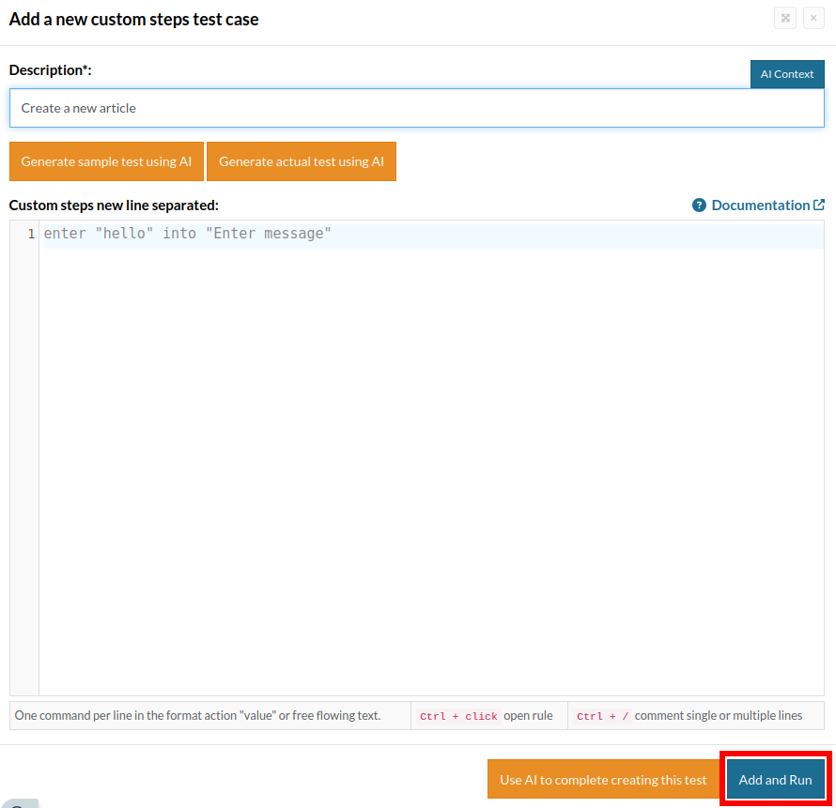Close the custom steps test dialog
The height and width of the screenshot is (808, 836).
(813, 18)
